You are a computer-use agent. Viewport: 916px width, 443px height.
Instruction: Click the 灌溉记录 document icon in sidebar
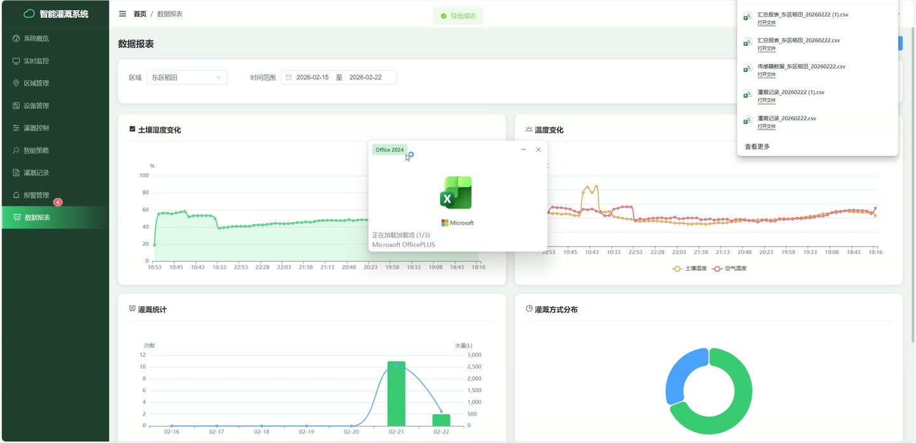pos(17,172)
